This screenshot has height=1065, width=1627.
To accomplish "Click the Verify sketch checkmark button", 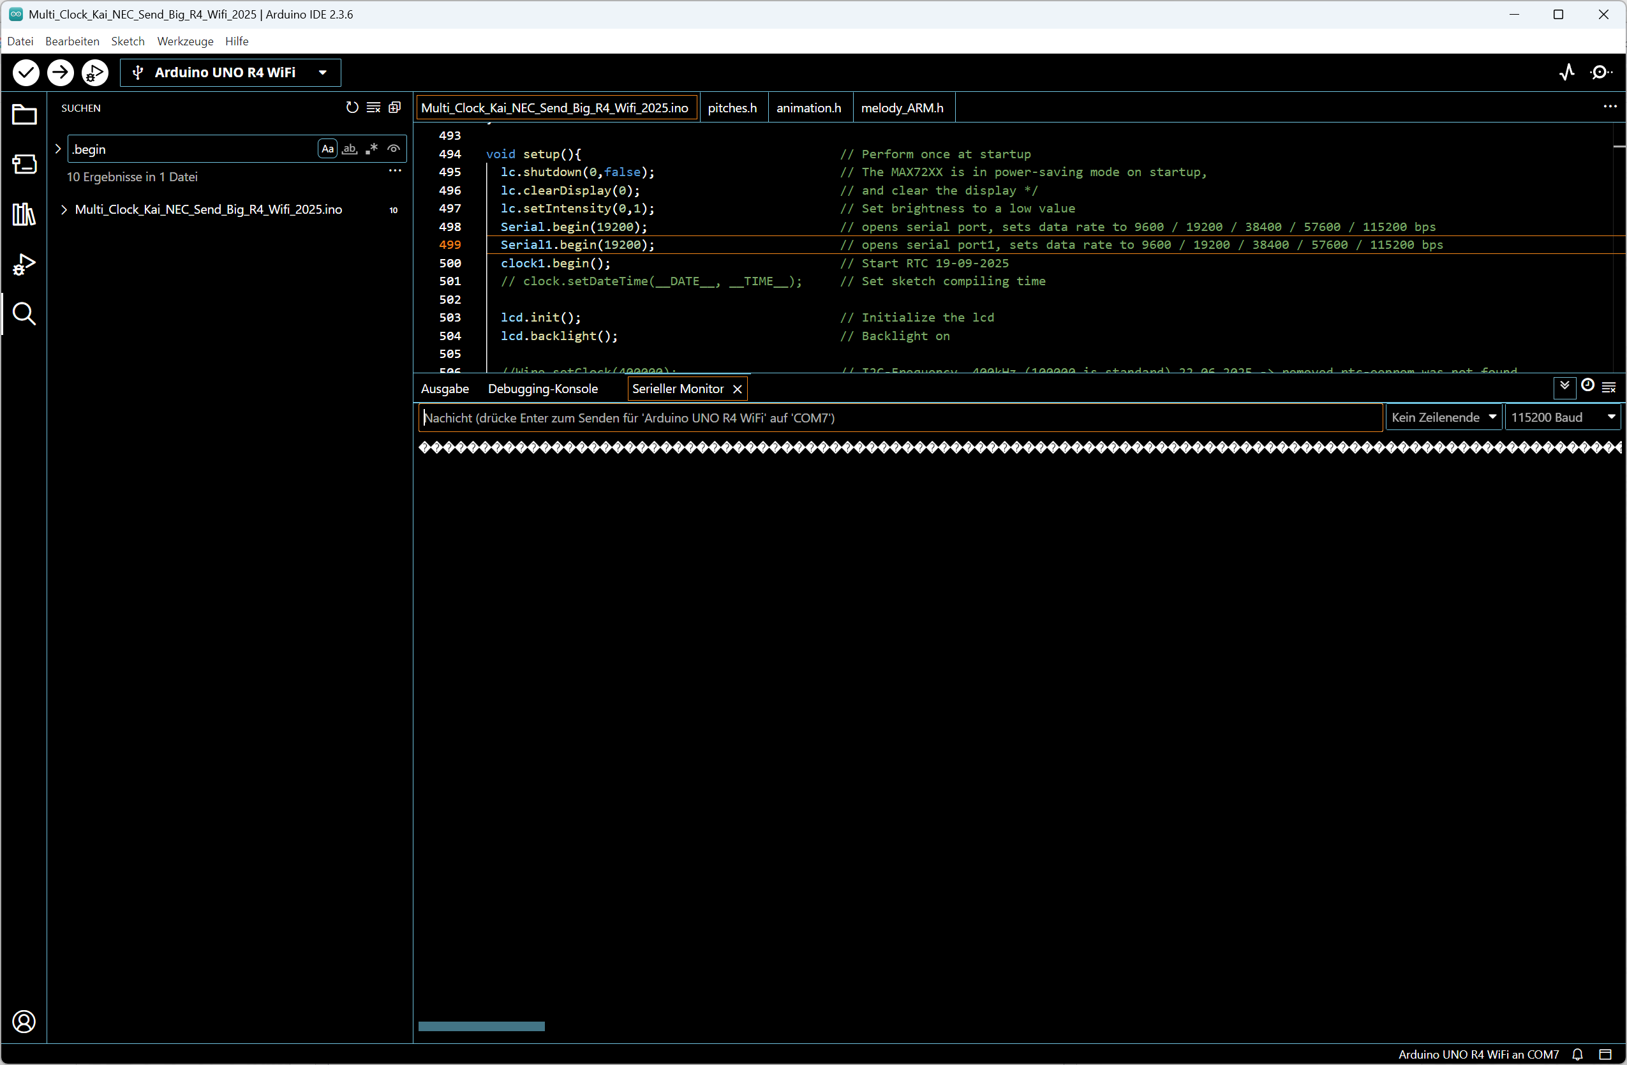I will tap(26, 73).
